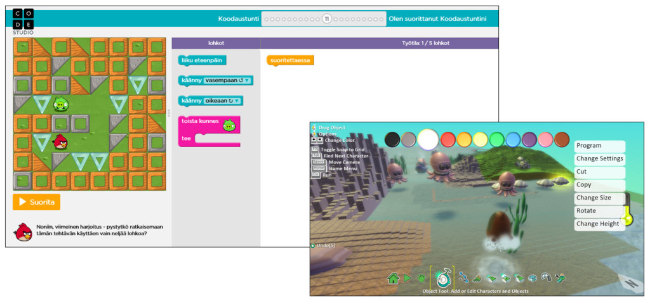Click the orange 'suoritettaessa' block in workspace

tap(290, 61)
